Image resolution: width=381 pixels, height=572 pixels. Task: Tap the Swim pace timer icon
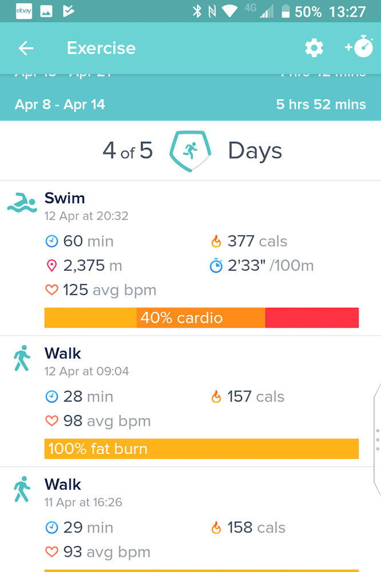[216, 266]
